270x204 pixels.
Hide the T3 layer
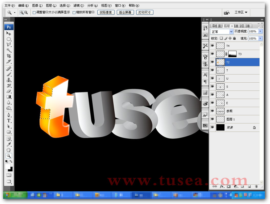pyautogui.click(x=212, y=54)
